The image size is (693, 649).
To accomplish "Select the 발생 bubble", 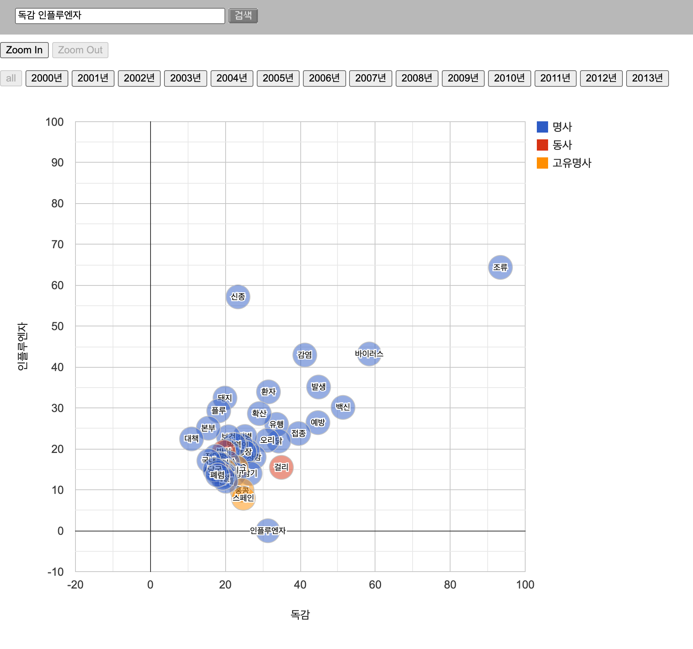I will (319, 387).
